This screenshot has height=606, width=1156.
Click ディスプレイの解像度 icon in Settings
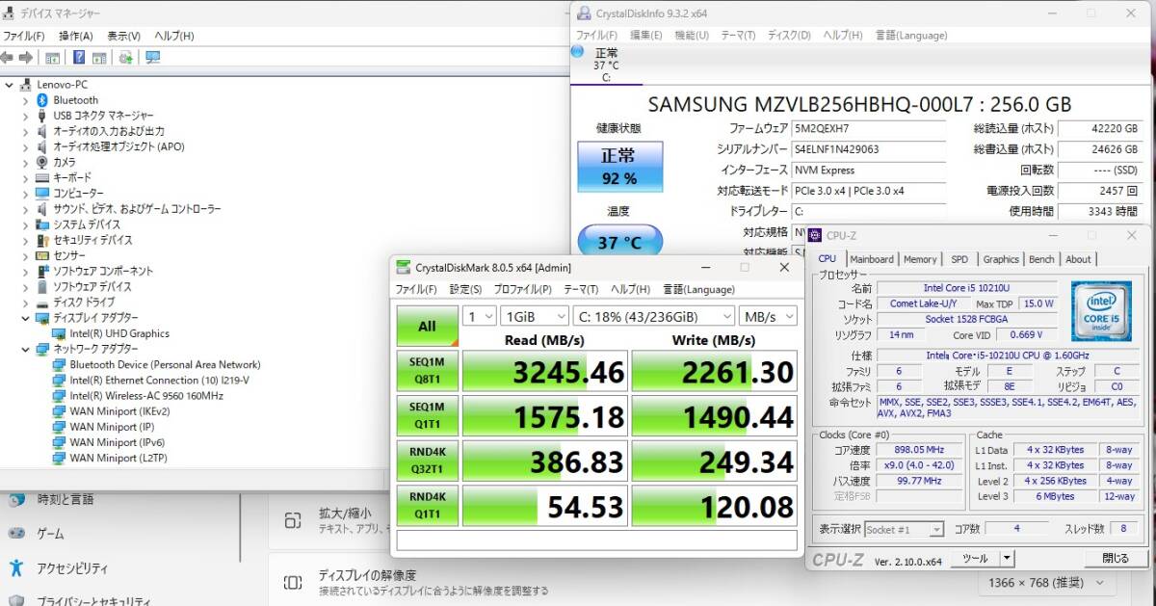point(293,582)
